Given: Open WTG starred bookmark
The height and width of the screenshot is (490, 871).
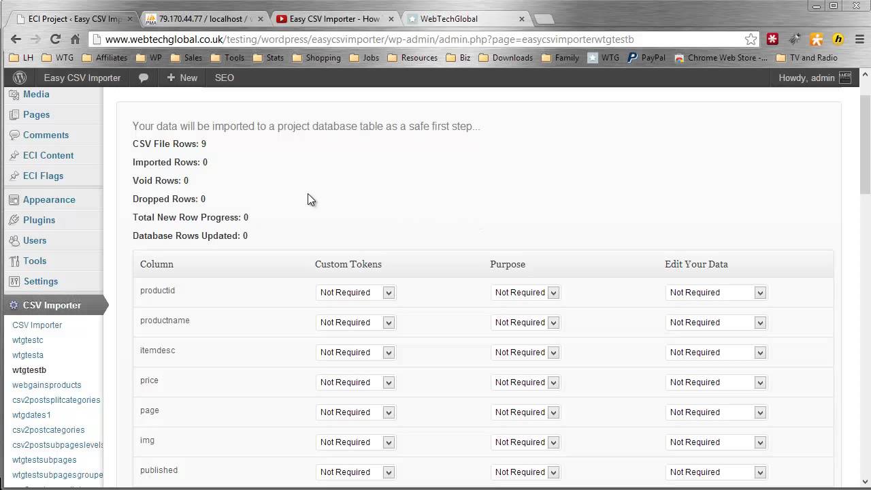Looking at the screenshot, I should pyautogui.click(x=604, y=58).
